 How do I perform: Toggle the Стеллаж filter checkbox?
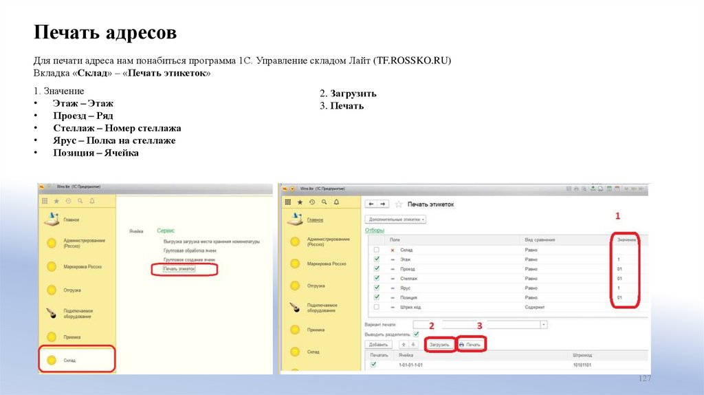(x=376, y=278)
